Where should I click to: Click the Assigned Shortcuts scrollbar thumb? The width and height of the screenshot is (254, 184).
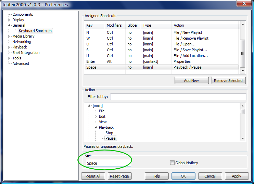pyautogui.click(x=242, y=54)
